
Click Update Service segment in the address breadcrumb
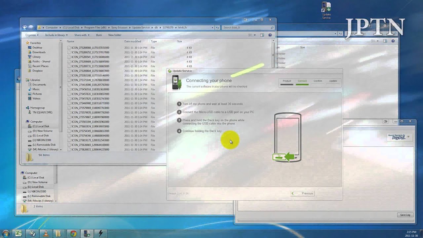click(141, 28)
